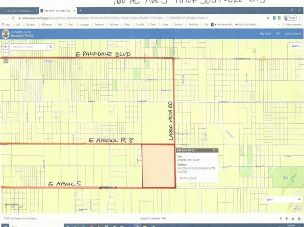Click the AIN number in popup header
304x227 pixels.
pyautogui.click(x=186, y=150)
